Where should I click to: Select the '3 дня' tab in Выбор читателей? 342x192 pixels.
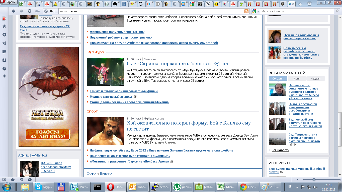point(297,78)
